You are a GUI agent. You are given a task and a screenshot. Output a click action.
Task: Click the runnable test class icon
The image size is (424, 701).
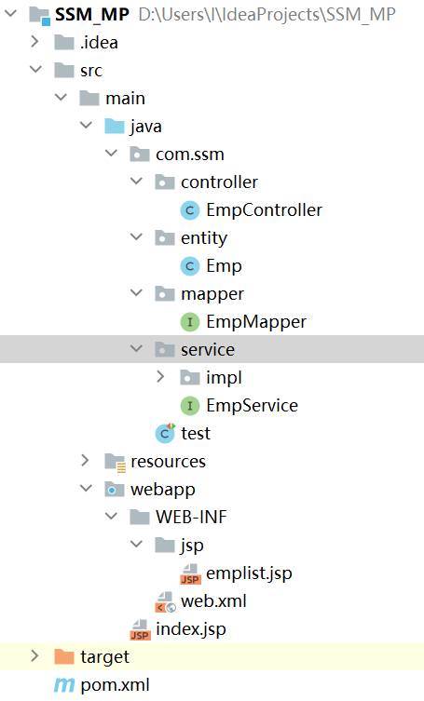click(x=165, y=433)
